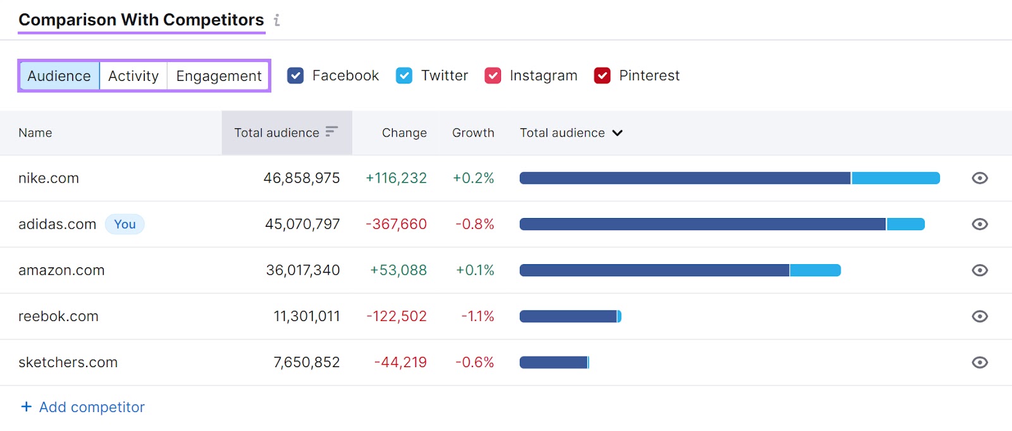This screenshot has height=431, width=1012.
Task: Click the Growth column header
Action: coord(473,133)
